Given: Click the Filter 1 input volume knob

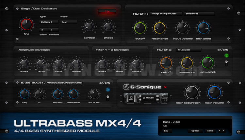Looking at the screenshot, I should click(183, 28).
